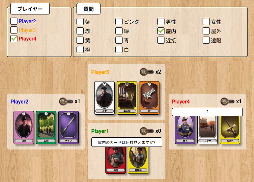Click Player4's magnifying glass token icon

point(227,102)
